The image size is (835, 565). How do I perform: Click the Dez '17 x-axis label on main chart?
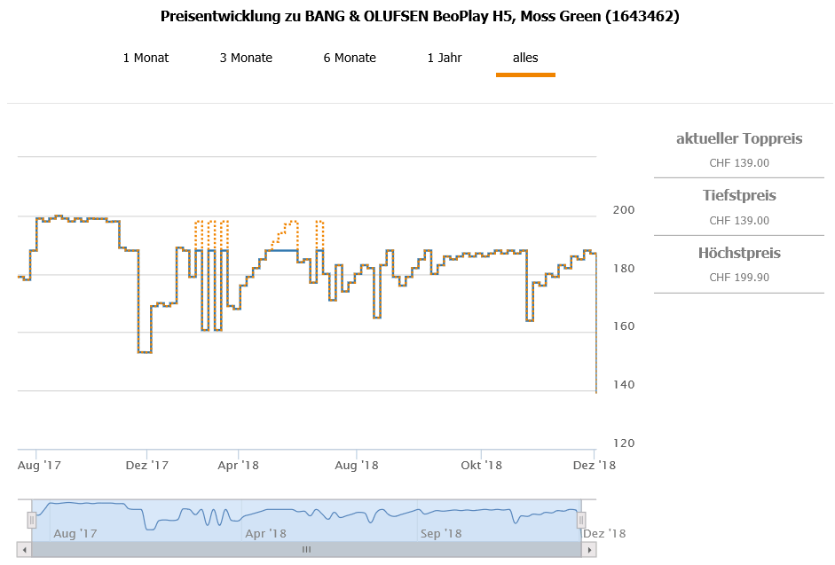click(147, 465)
